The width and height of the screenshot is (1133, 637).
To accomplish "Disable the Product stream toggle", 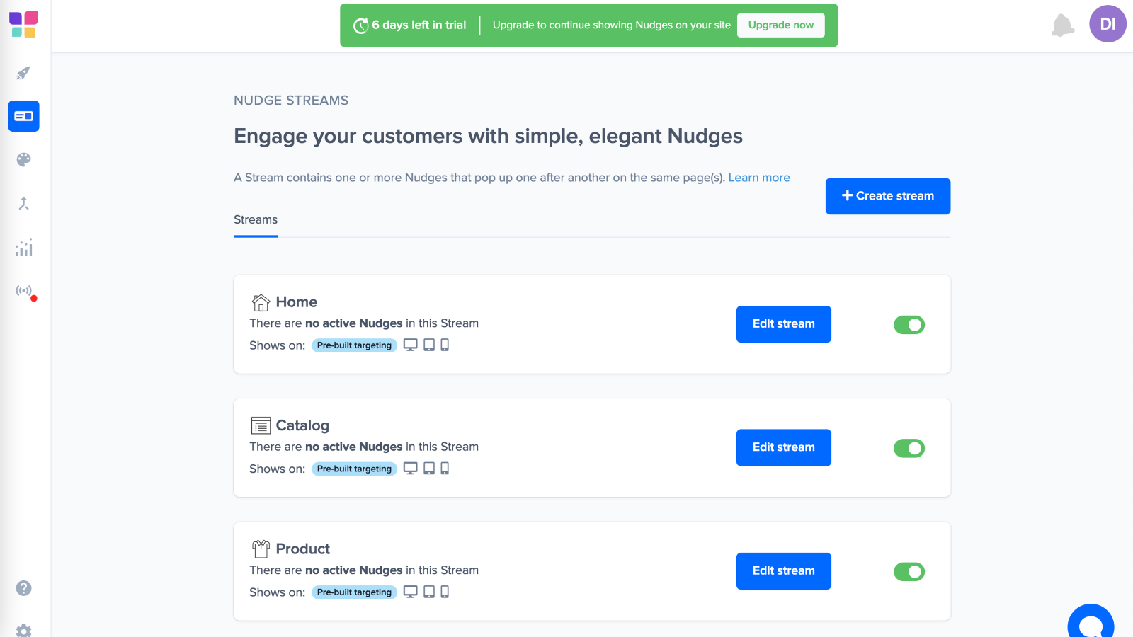I will (909, 571).
